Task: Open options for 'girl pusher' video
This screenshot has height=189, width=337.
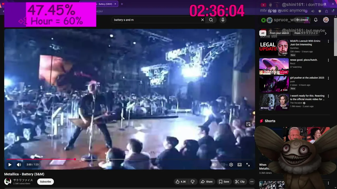Action: point(328,78)
